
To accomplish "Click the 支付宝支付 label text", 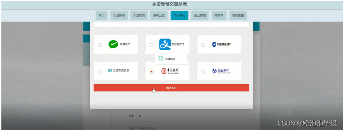I will coord(178,44).
